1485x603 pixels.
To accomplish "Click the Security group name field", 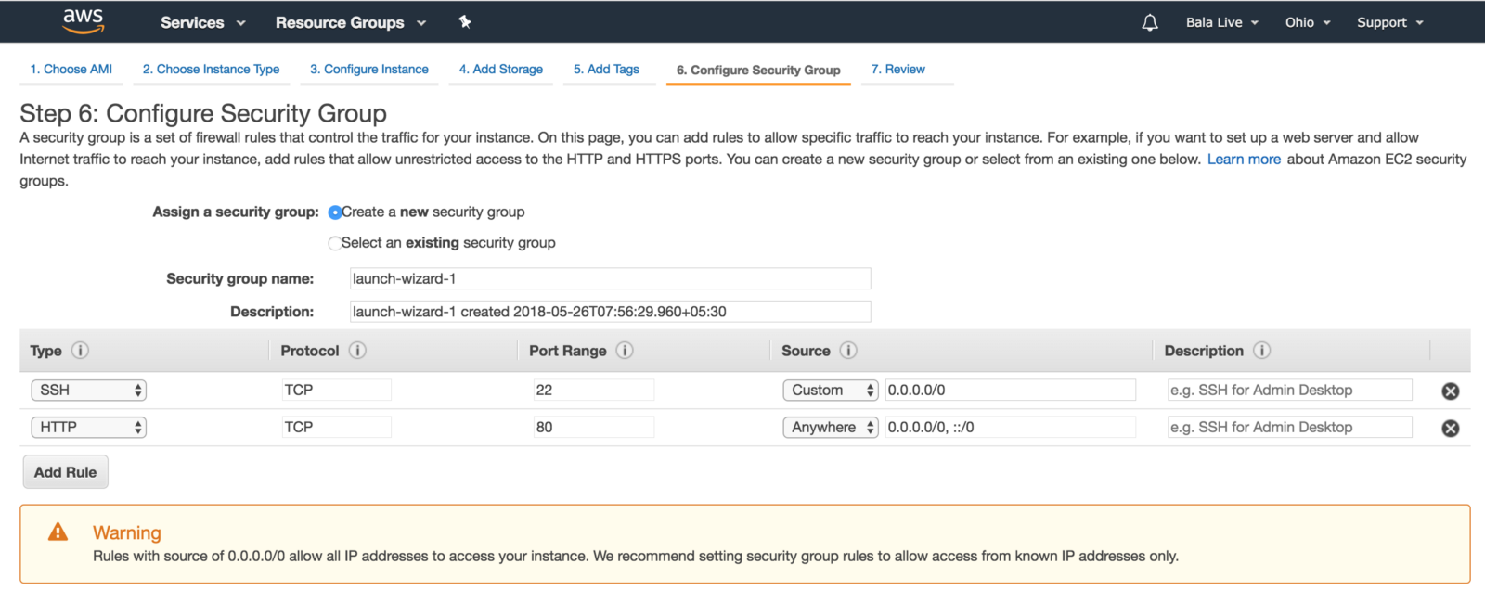I will pyautogui.click(x=610, y=279).
